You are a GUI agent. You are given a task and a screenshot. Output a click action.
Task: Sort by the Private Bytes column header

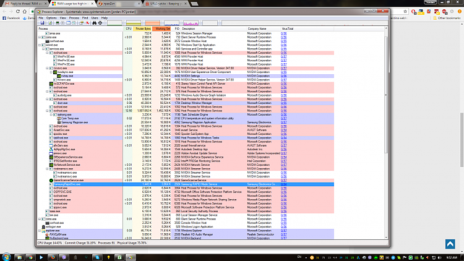point(144,28)
